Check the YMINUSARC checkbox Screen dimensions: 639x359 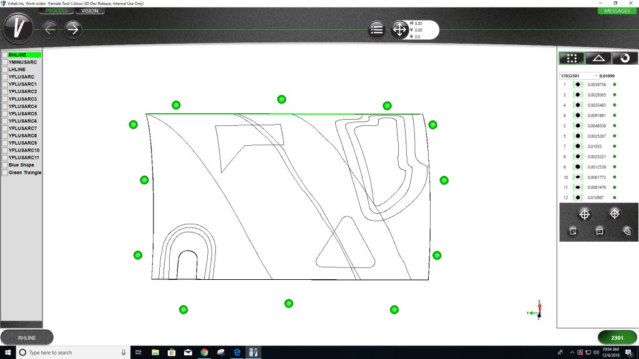point(5,62)
